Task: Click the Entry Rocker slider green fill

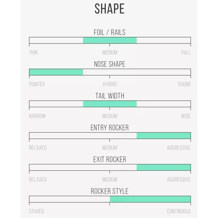Action: tap(163, 136)
